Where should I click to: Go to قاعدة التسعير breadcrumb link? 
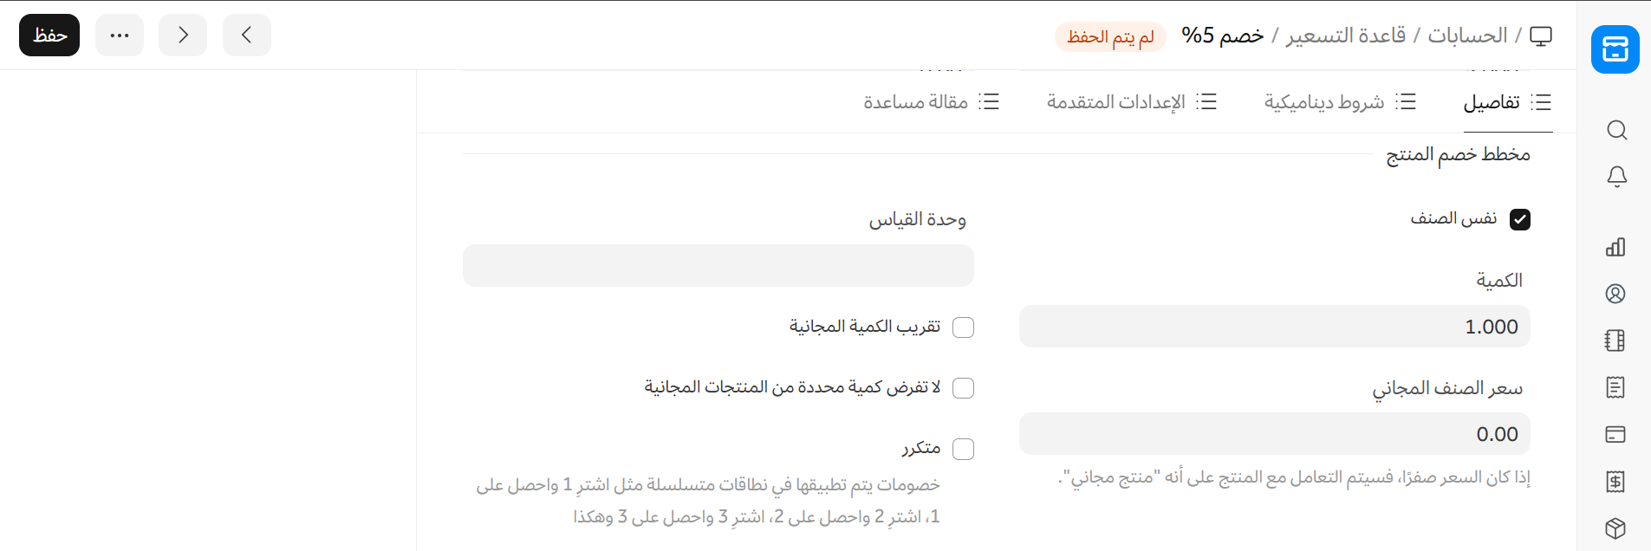1346,36
